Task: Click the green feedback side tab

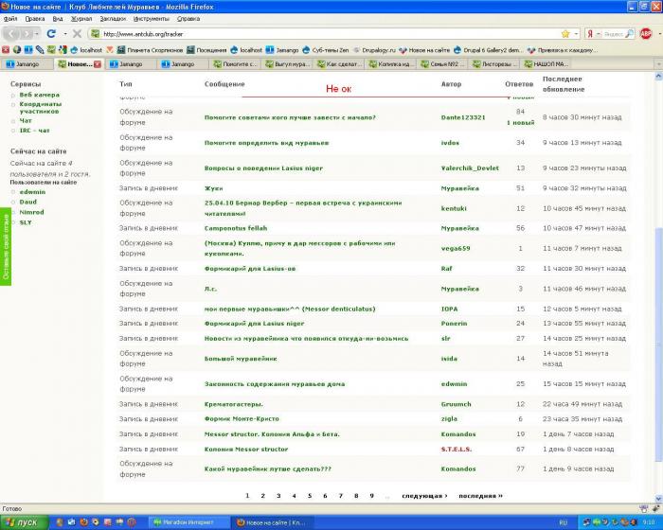Action: click(x=6, y=248)
